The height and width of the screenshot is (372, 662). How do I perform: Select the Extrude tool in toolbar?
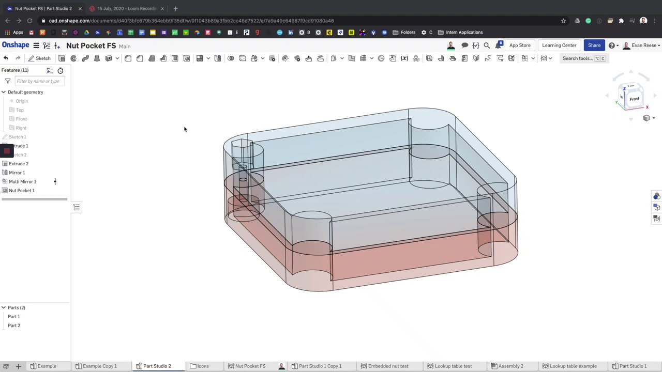(62, 58)
